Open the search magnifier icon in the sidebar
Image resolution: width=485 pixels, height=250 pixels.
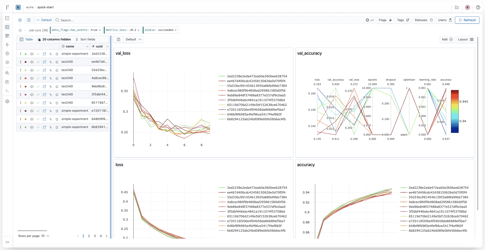pyautogui.click(x=7, y=73)
